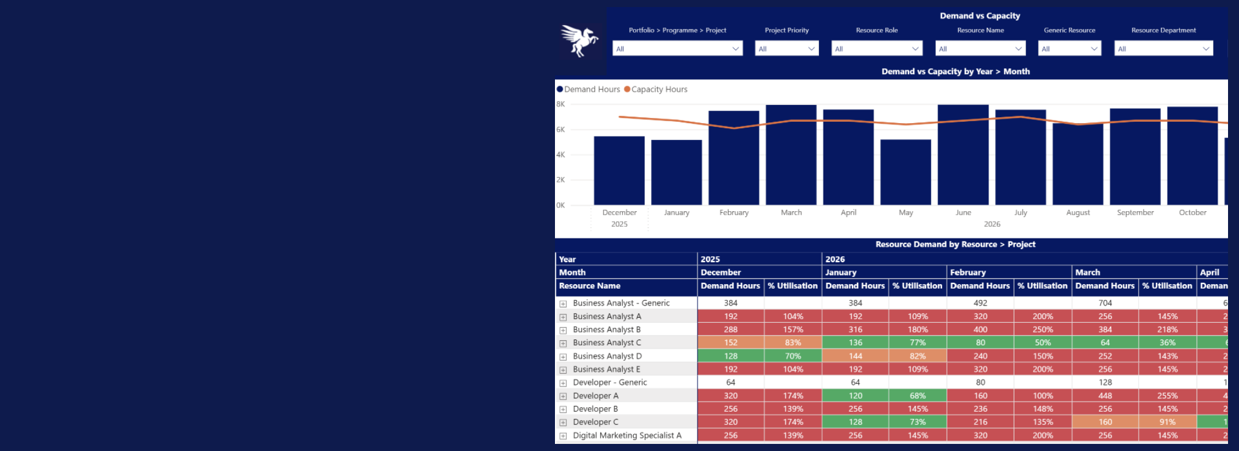The height and width of the screenshot is (451, 1239).
Task: Click Business Analyst D's 82% January utilisation
Action: click(x=918, y=356)
